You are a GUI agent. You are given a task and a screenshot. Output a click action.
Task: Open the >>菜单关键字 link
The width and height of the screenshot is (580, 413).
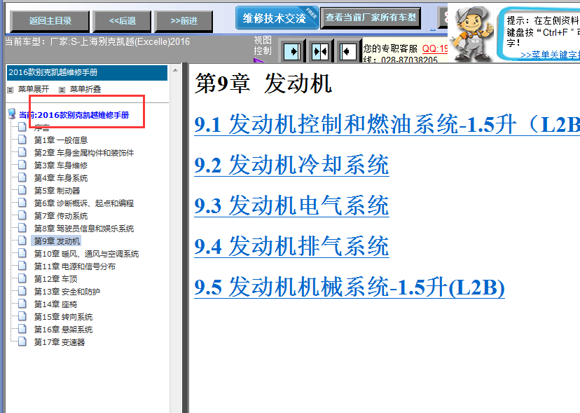coord(550,55)
